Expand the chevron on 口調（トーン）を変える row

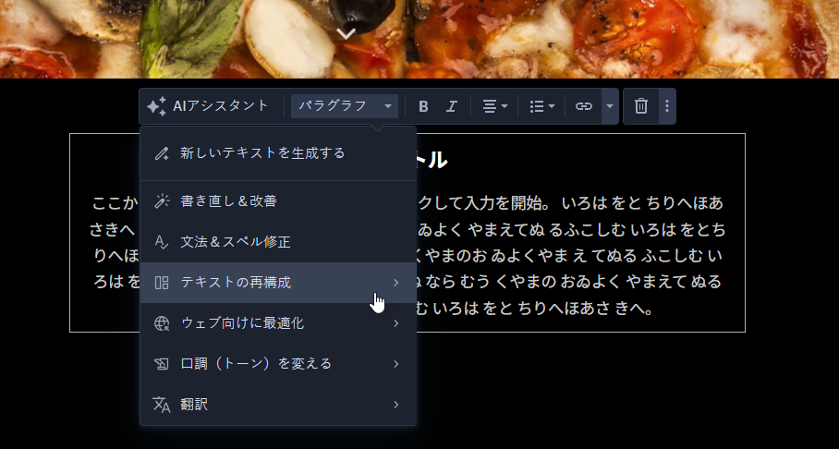click(x=396, y=364)
